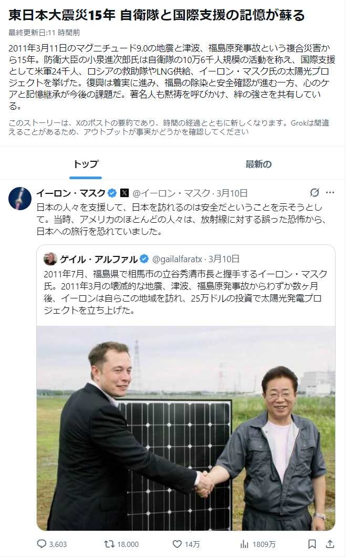Viewport: 353px width, 558px height.
Task: Open the three-dot more options menu
Action: [x=330, y=192]
